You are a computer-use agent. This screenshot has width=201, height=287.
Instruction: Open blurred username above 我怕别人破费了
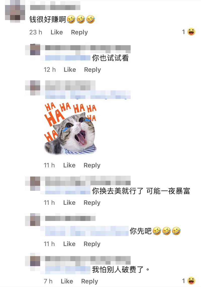88,259
